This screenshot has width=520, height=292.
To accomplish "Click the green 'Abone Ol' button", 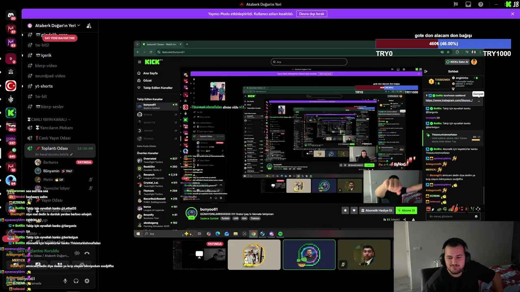I will [407, 210].
